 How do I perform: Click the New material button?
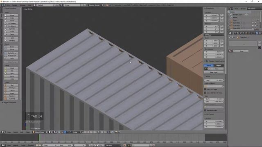click(x=241, y=51)
